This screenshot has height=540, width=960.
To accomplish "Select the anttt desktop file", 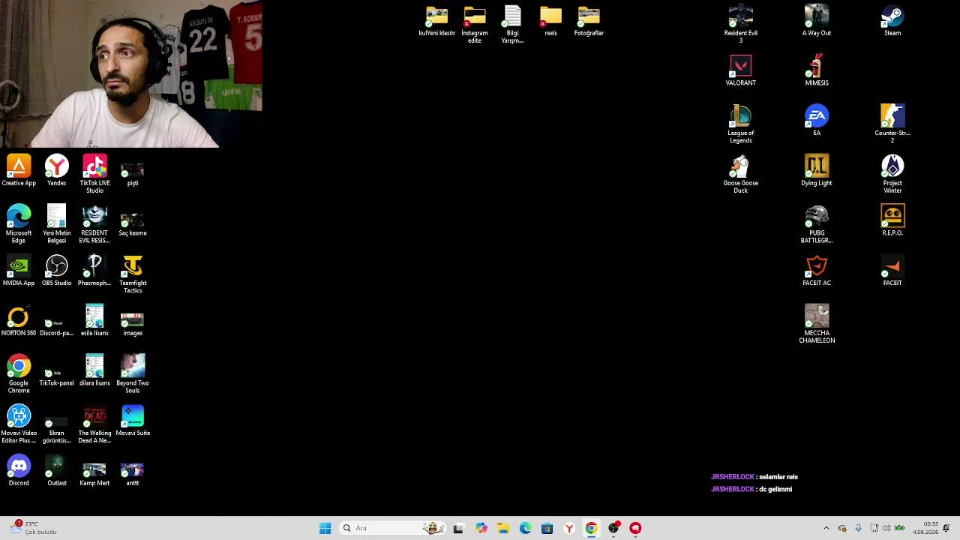I will 133,474.
